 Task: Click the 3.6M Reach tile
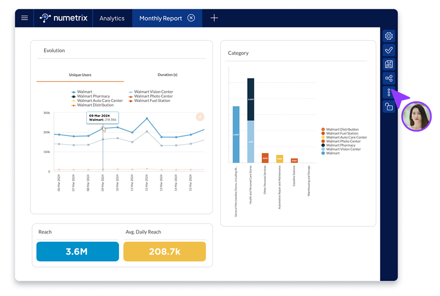pyautogui.click(x=78, y=251)
